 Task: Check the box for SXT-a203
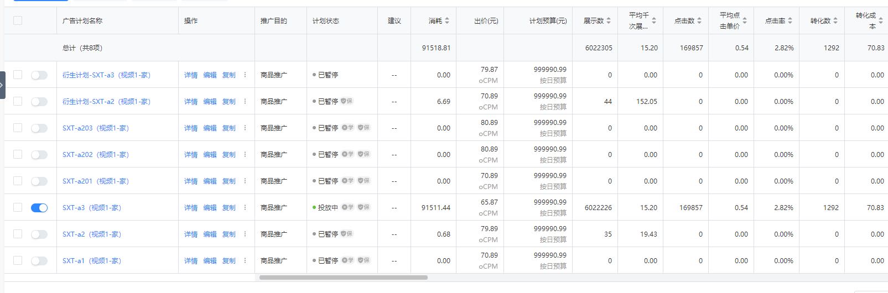click(x=18, y=128)
